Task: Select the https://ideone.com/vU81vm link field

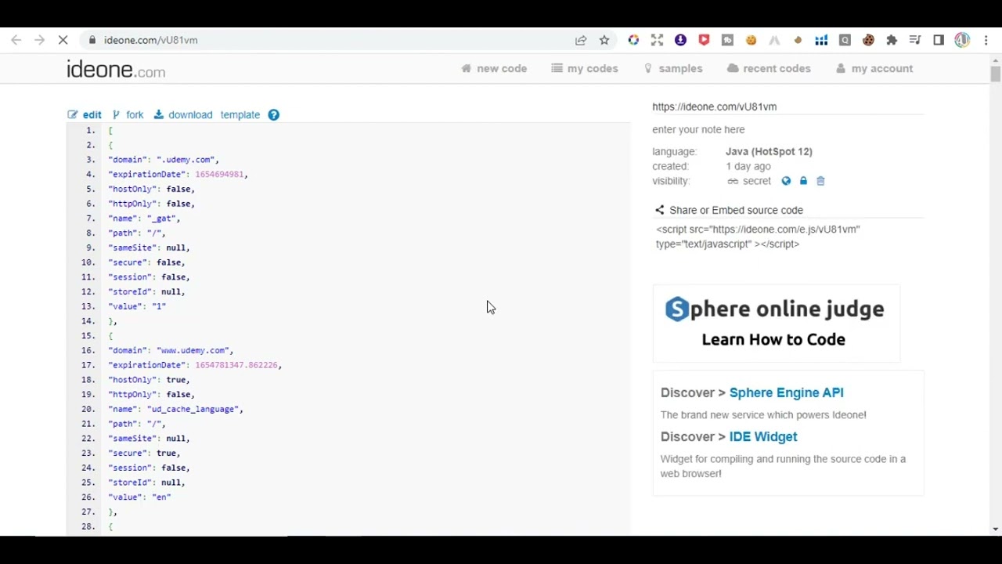Action: pos(788,107)
